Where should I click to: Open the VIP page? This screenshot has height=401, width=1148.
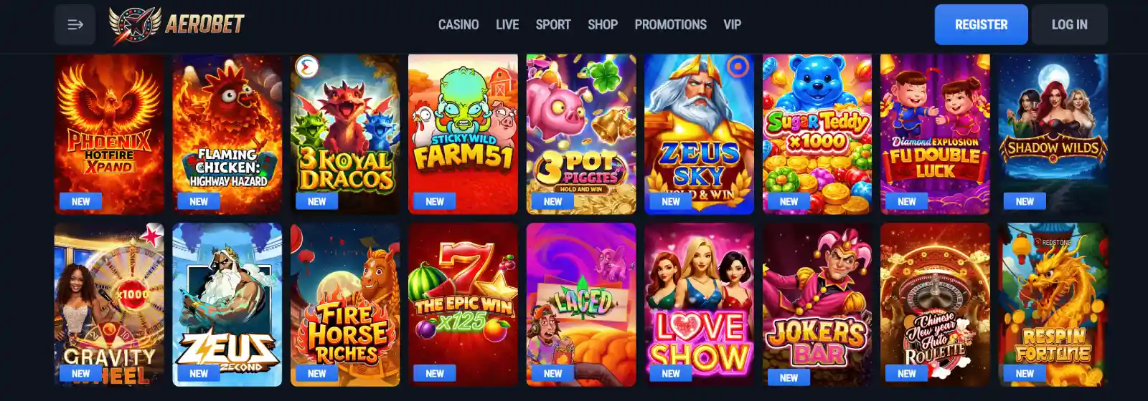click(733, 24)
